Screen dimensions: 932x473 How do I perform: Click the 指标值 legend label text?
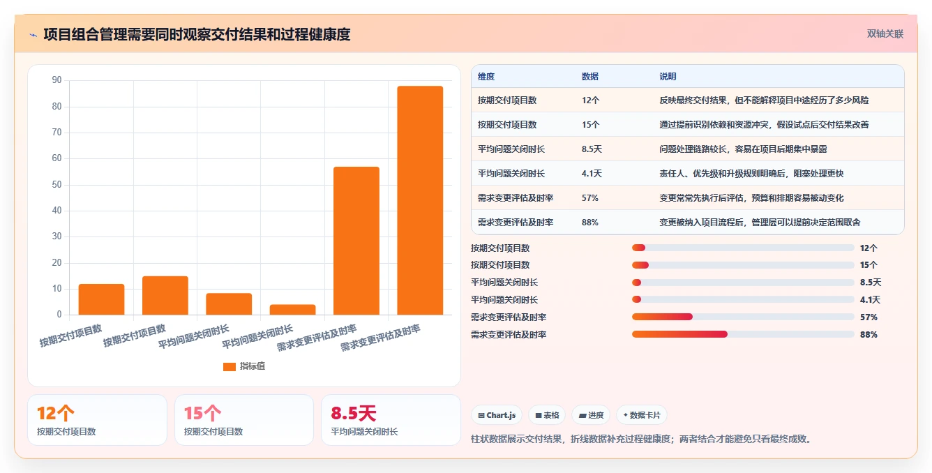coord(253,366)
